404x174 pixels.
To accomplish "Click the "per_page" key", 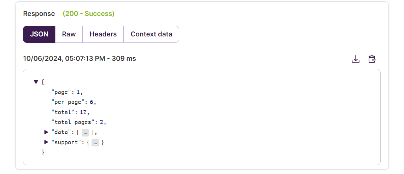I will click(68, 102).
